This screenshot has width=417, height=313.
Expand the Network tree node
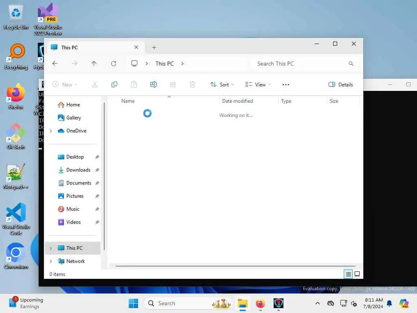point(51,261)
